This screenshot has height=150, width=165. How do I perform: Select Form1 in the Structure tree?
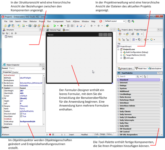coord(10,37)
